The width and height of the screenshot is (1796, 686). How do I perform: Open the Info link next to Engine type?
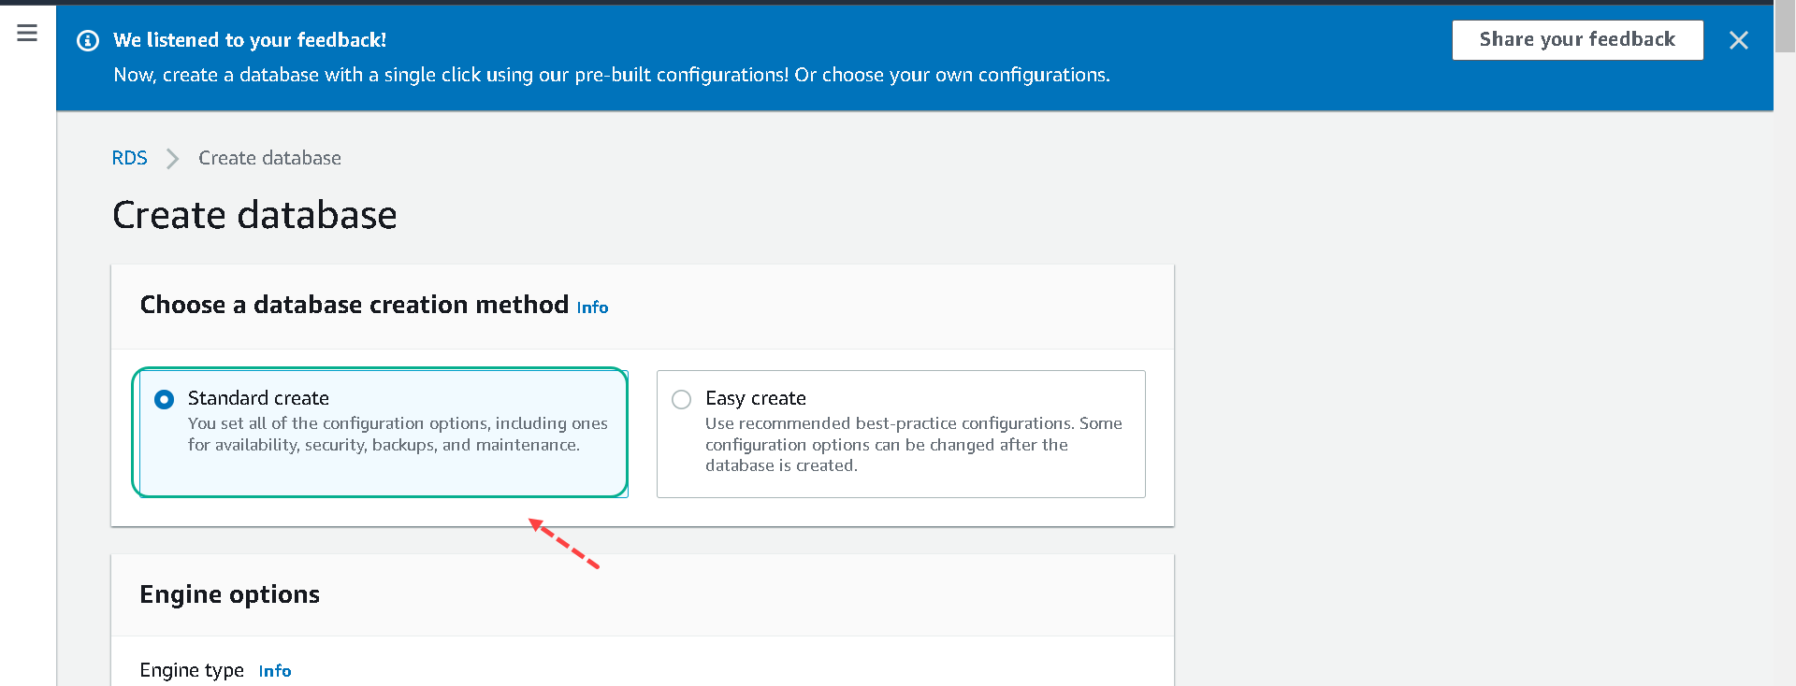[x=275, y=671]
